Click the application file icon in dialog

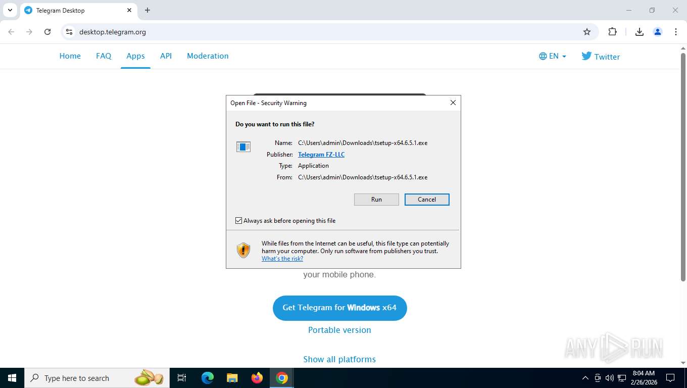tap(243, 147)
